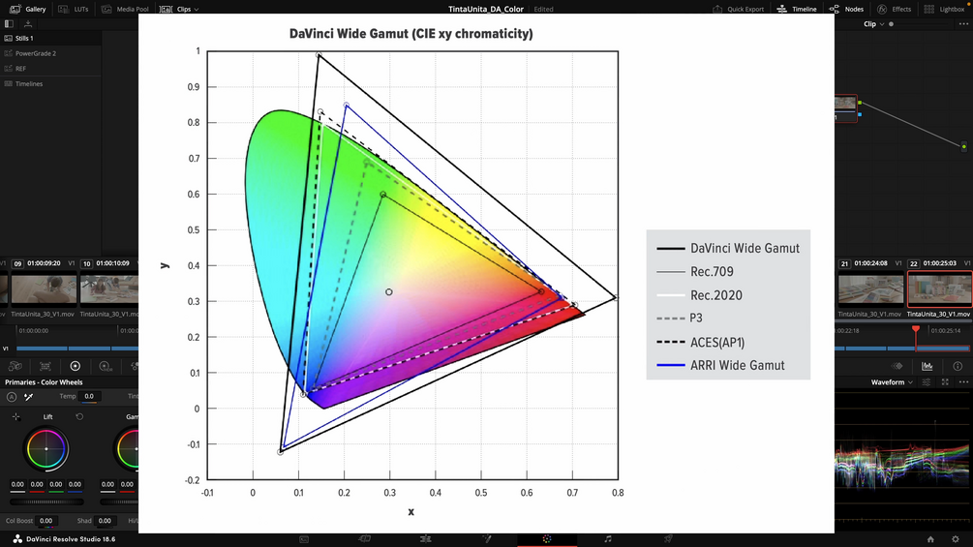Click the Col Boost value field
973x547 pixels.
(x=46, y=521)
